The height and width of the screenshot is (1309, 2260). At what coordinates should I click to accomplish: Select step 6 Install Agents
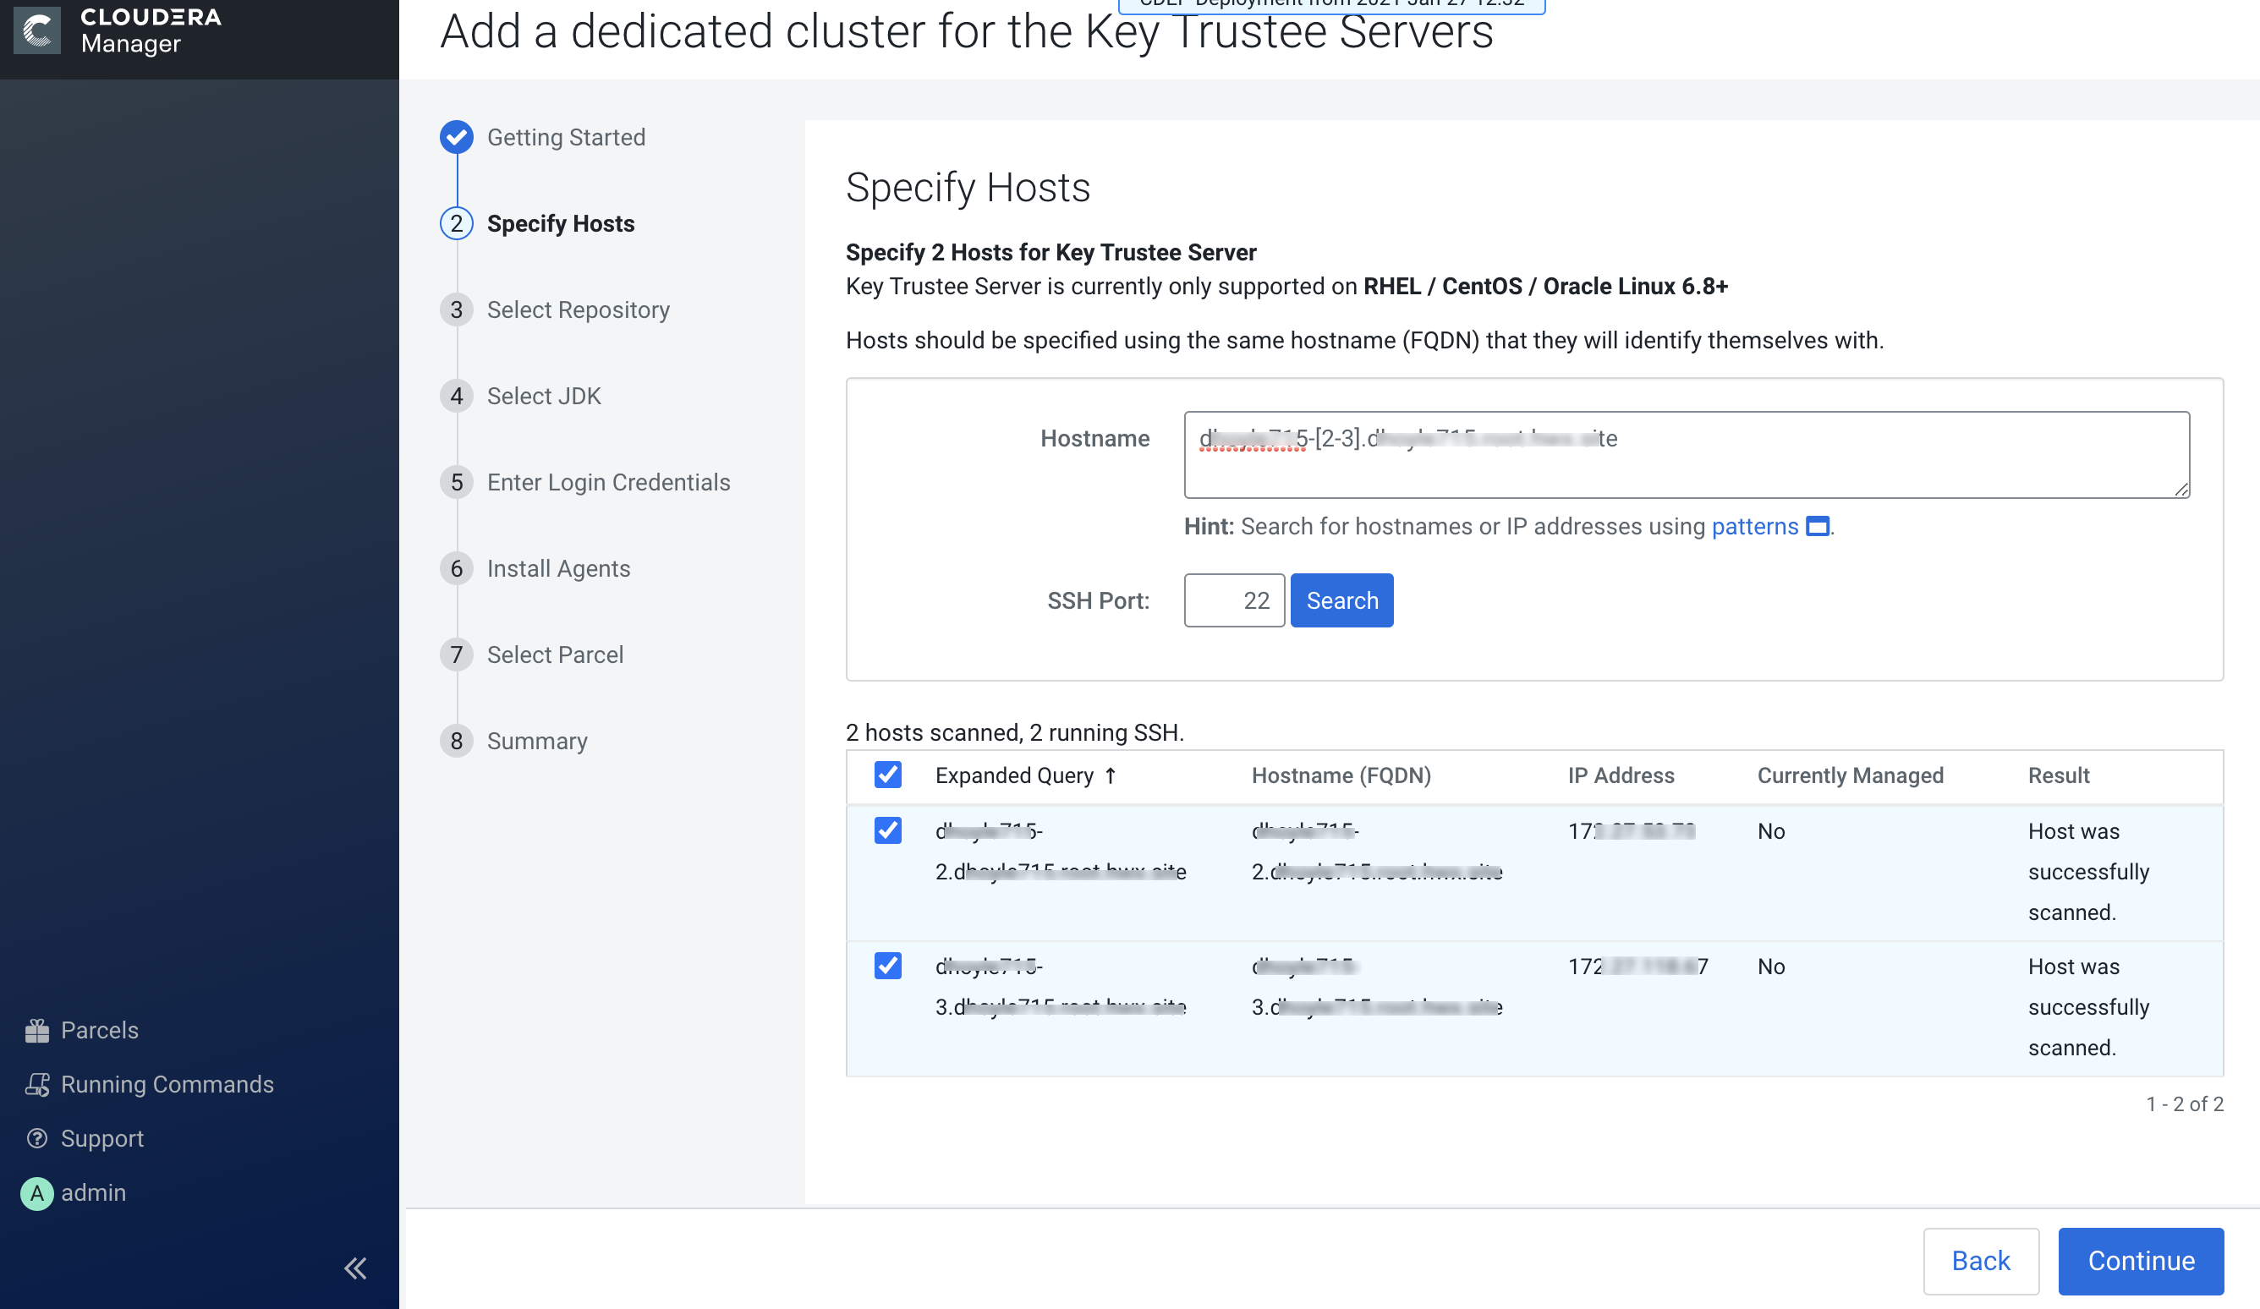(x=558, y=568)
